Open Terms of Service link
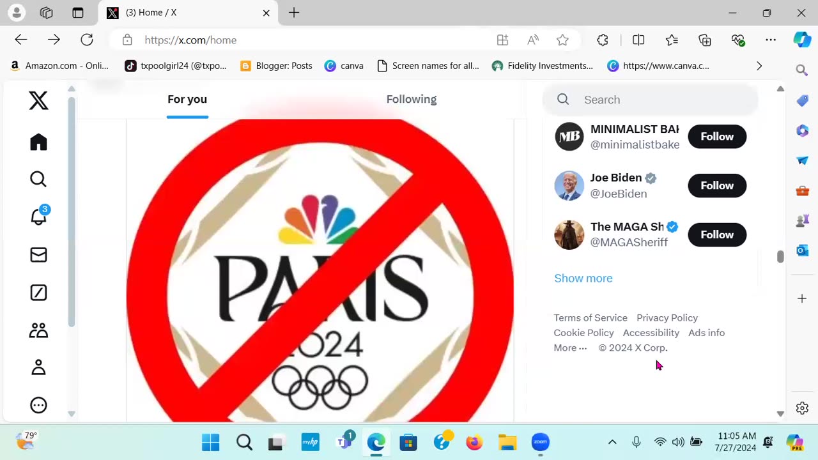 (x=590, y=318)
